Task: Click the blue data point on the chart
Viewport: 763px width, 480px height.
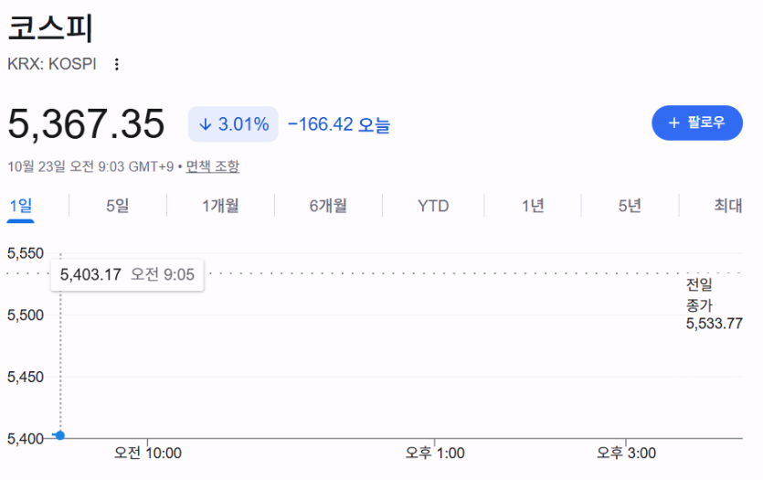Action: coord(60,435)
